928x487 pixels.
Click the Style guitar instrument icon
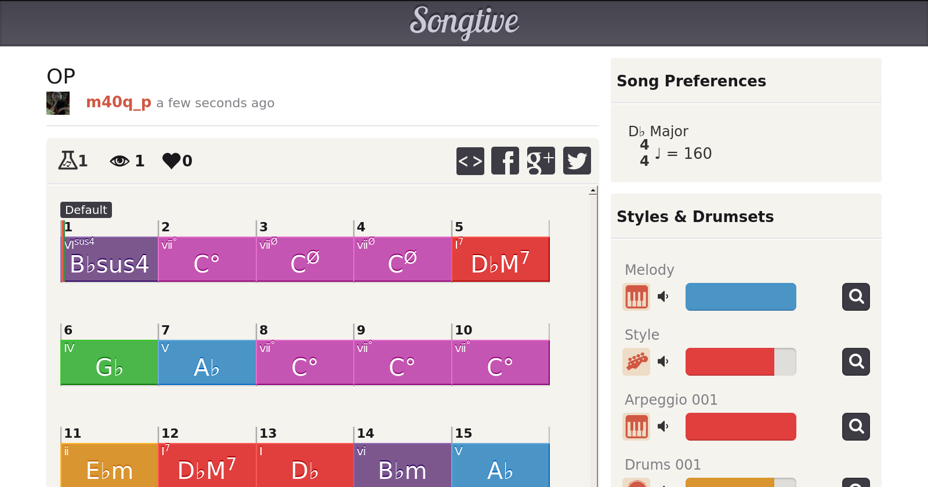coord(636,362)
